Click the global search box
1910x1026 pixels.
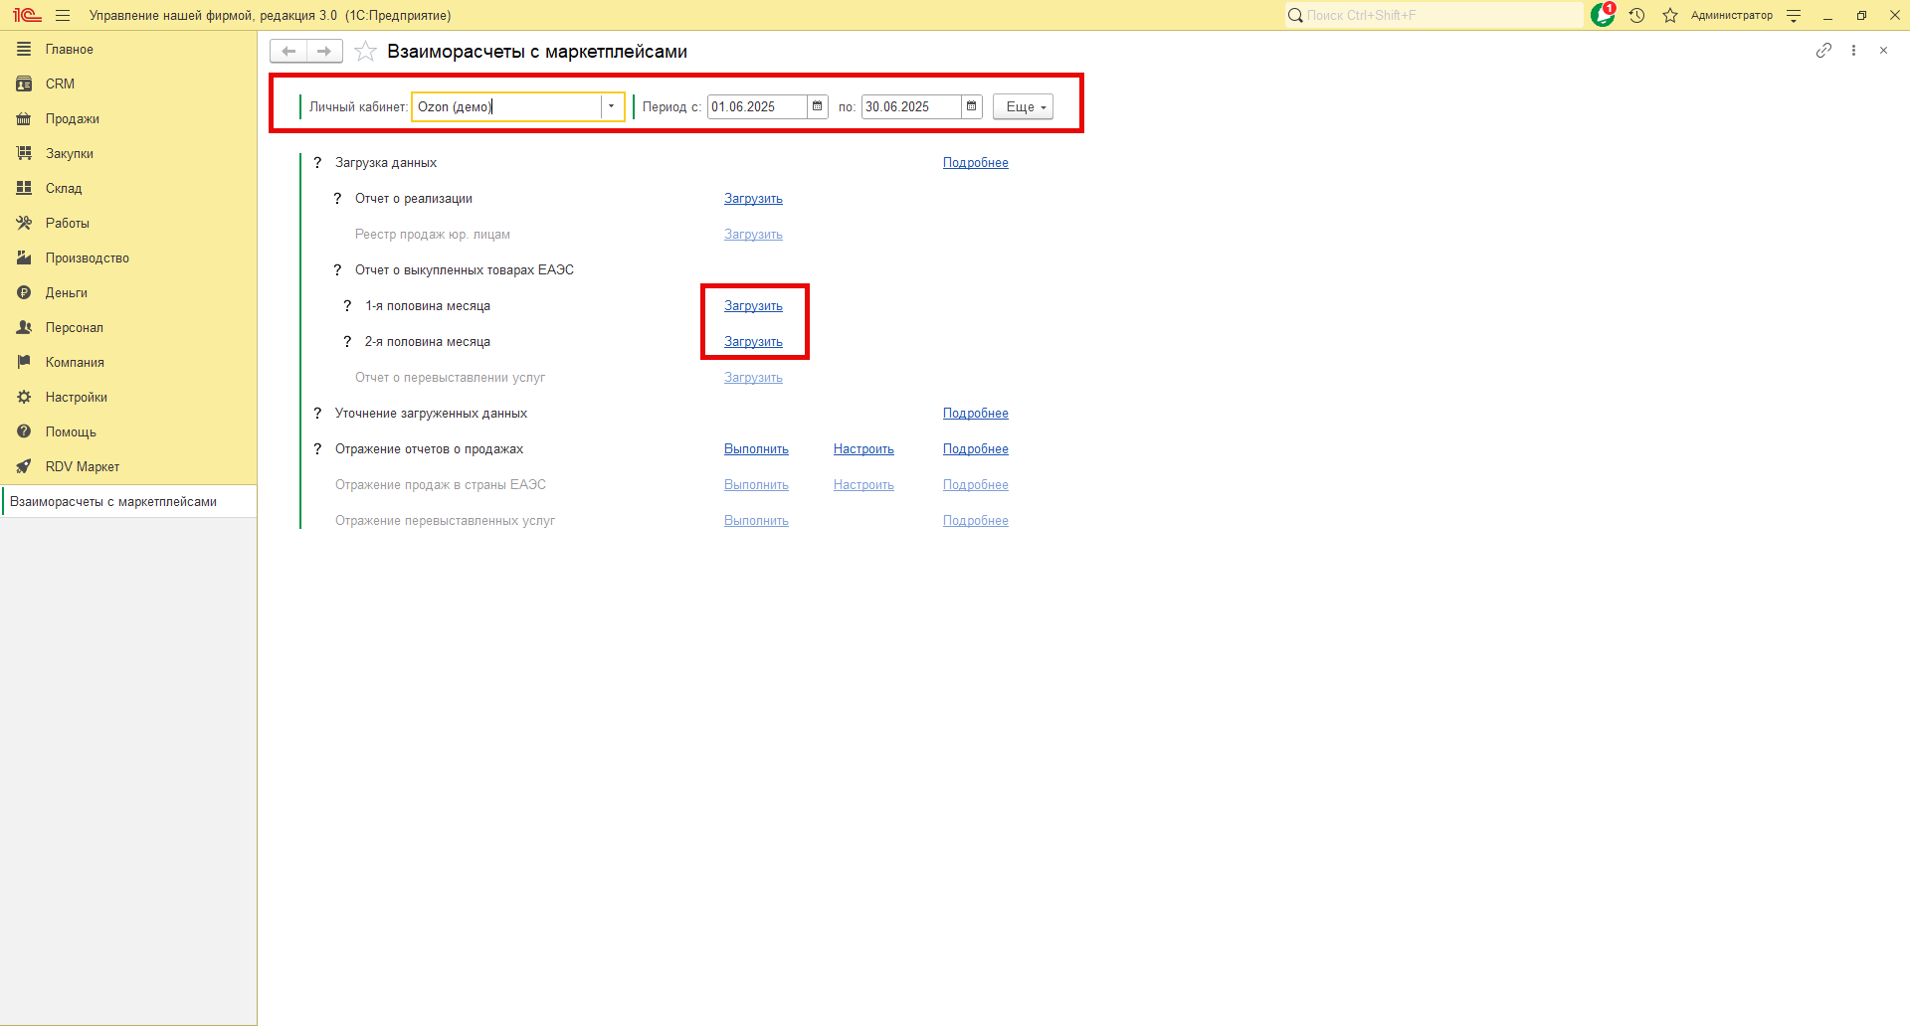[x=1433, y=15]
